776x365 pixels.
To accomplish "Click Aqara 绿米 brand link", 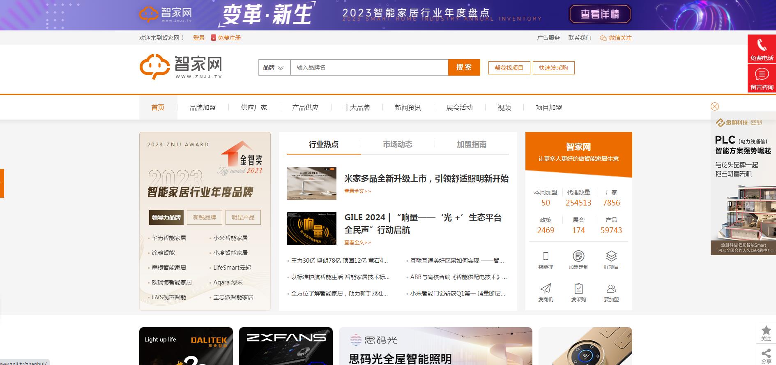I will click(x=228, y=282).
